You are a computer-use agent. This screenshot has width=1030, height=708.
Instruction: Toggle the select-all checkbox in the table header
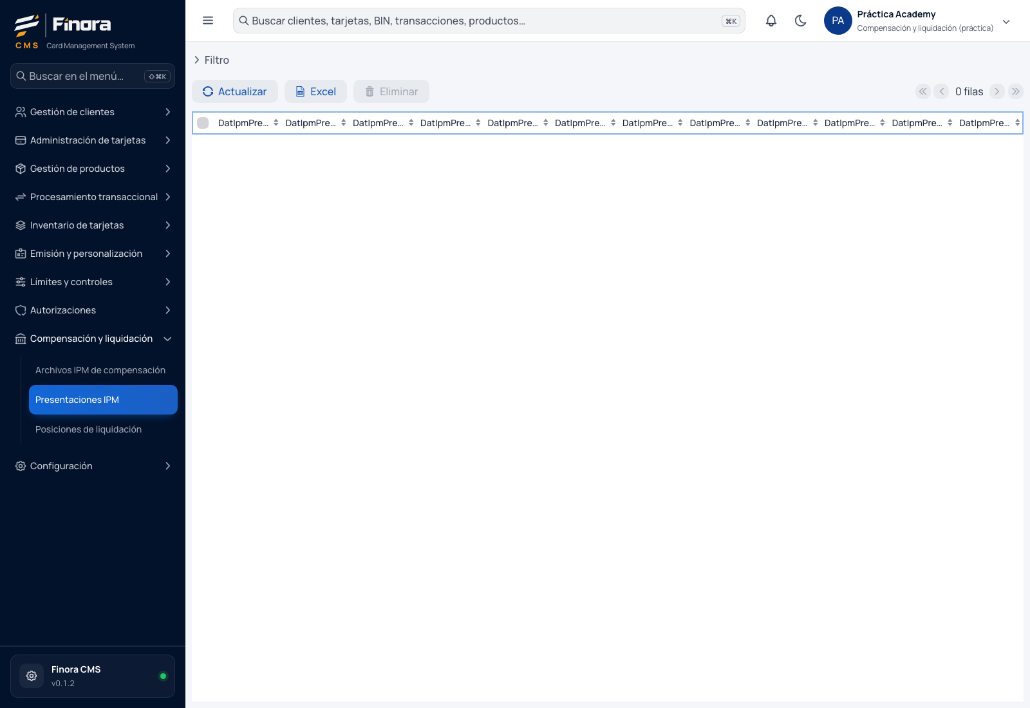tap(203, 123)
